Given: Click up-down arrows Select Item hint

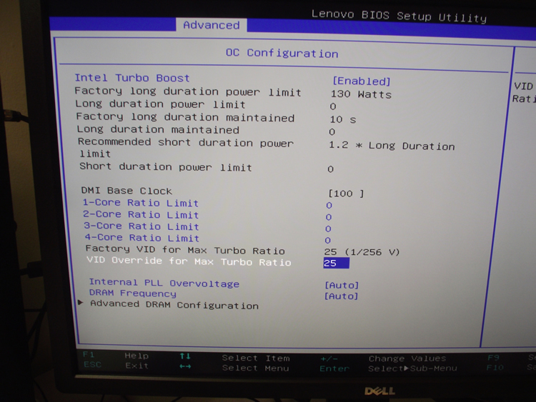Looking at the screenshot, I should [x=235, y=357].
